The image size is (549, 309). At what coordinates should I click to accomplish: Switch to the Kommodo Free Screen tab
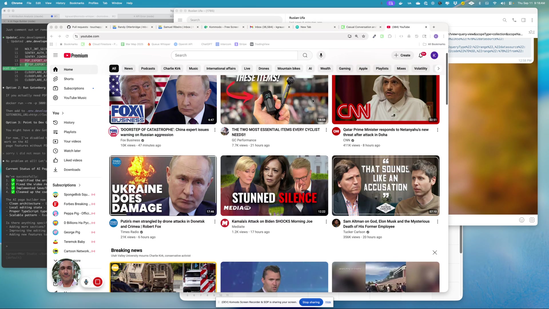(224, 27)
